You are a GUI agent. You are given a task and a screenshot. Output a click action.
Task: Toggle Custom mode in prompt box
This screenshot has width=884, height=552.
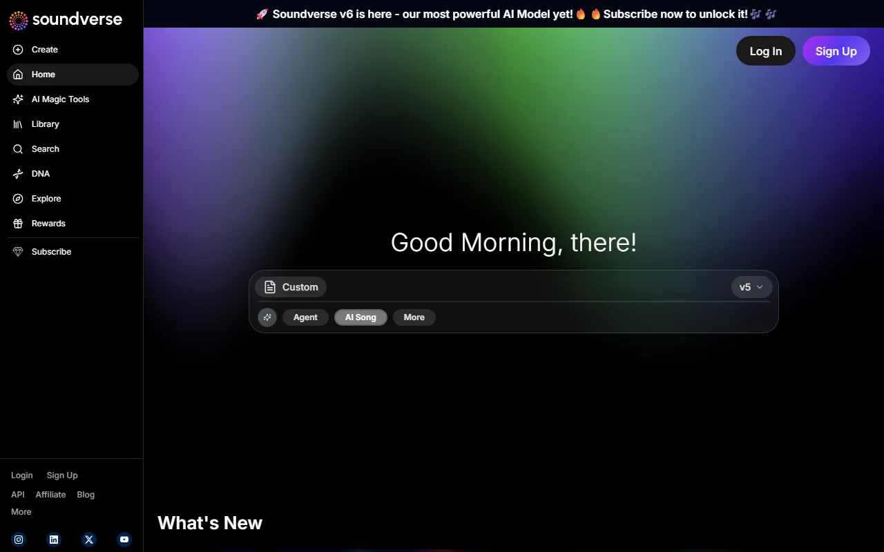click(291, 287)
